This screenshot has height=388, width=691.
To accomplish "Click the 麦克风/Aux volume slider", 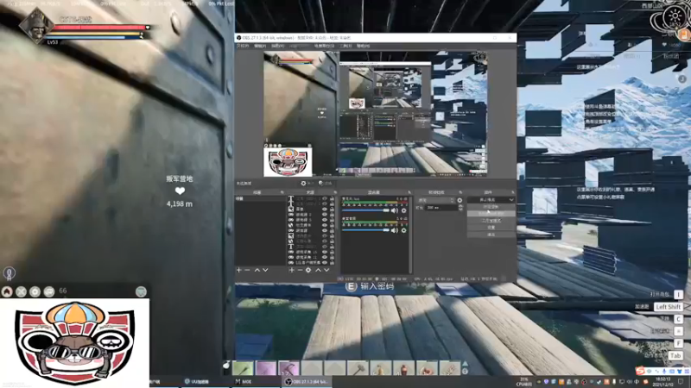I will pyautogui.click(x=365, y=210).
